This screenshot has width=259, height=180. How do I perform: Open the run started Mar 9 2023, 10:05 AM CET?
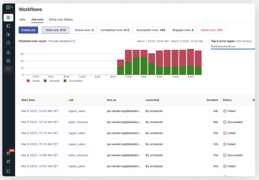(x=40, y=166)
